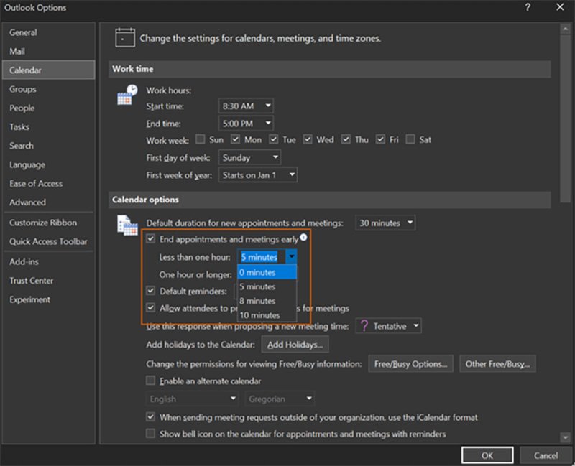This screenshot has height=466, width=575.
Task: Open the Start time dropdown
Action: tap(247, 106)
